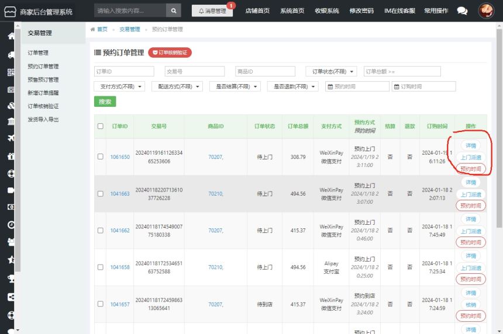Click the top search text box
503x334 pixels.
tap(130, 11)
